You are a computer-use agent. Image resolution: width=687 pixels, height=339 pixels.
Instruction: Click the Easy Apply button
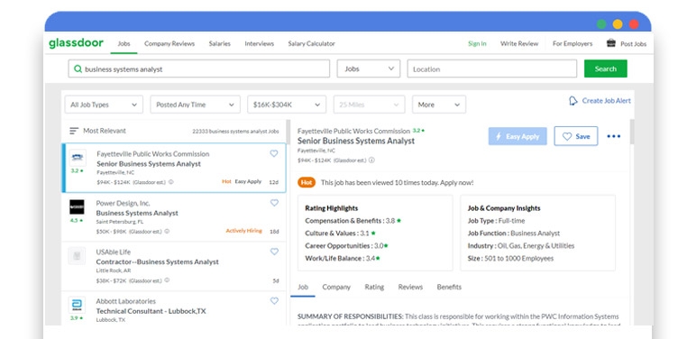[518, 136]
